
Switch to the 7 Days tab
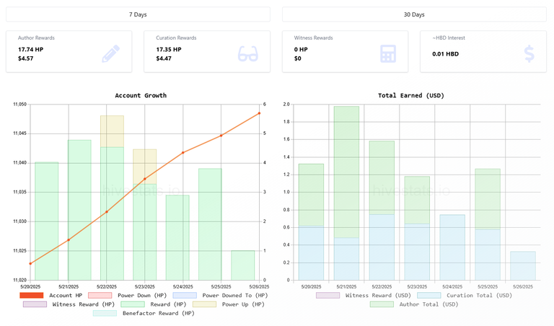(138, 14)
